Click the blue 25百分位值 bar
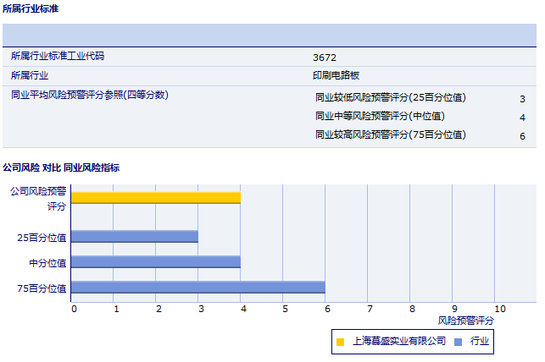 (x=135, y=237)
